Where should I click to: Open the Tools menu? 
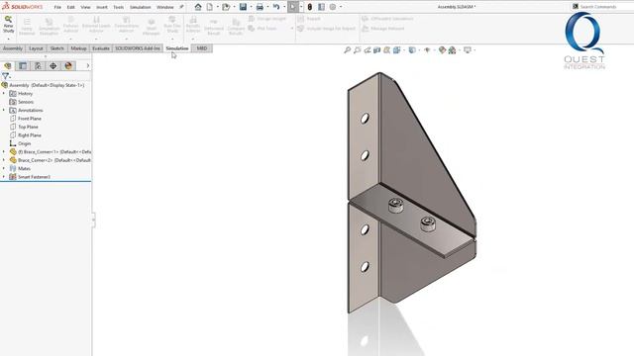(119, 7)
